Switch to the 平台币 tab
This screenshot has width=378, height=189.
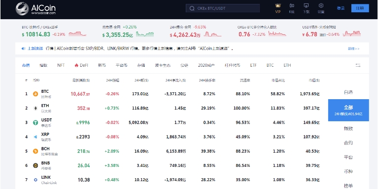click(x=122, y=65)
